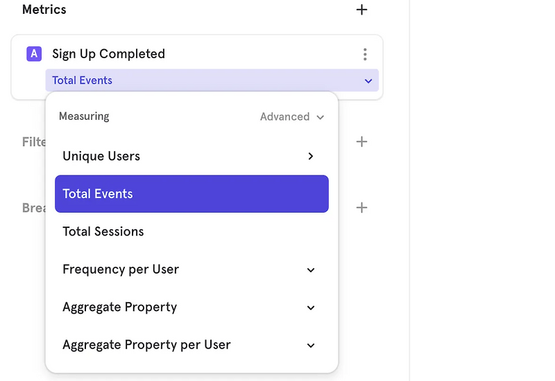Click the plus icon beside Metrics heading
Image resolution: width=555 pixels, height=381 pixels.
[x=361, y=10]
